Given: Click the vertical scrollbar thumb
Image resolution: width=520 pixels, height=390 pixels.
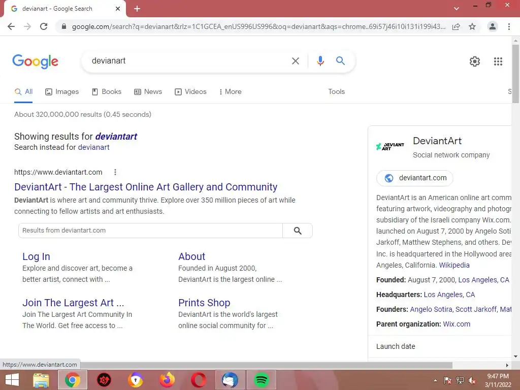Looking at the screenshot, I should (515, 74).
